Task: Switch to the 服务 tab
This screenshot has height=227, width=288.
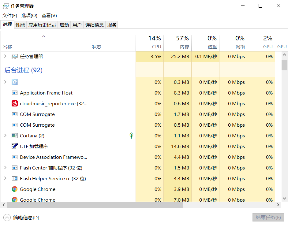Action: point(112,25)
